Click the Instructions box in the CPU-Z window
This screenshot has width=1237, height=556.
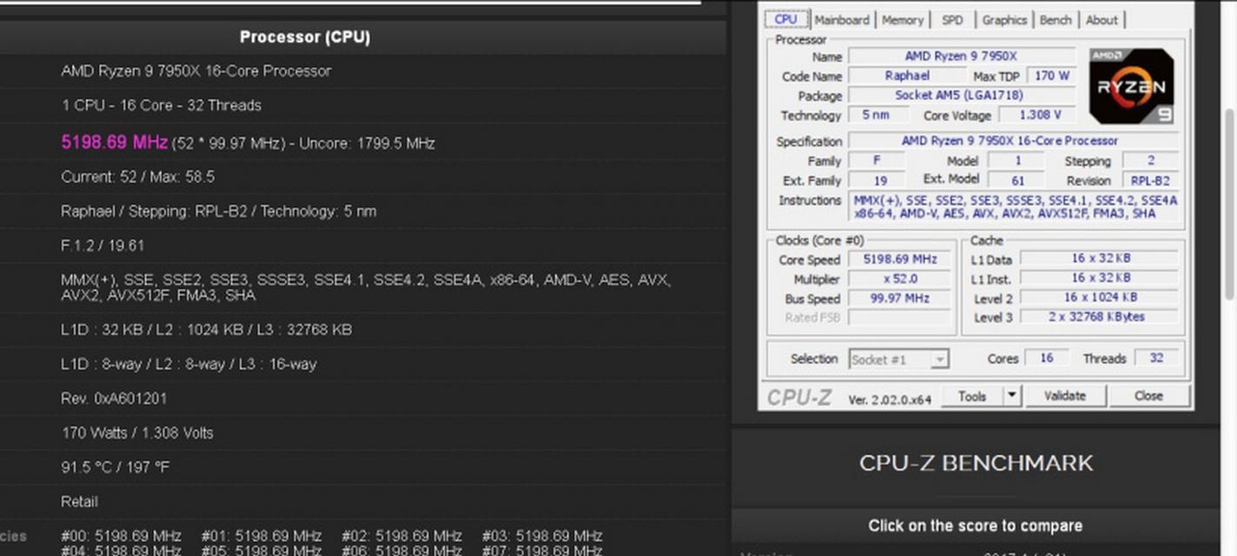click(x=1014, y=207)
